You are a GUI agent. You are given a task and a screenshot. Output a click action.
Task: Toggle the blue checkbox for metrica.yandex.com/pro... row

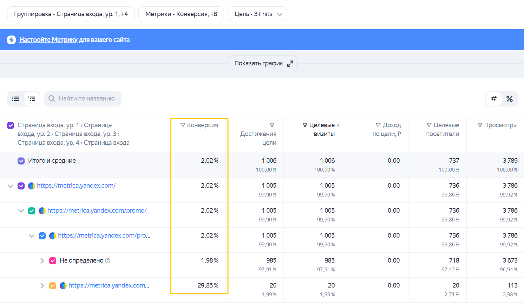coord(42,236)
